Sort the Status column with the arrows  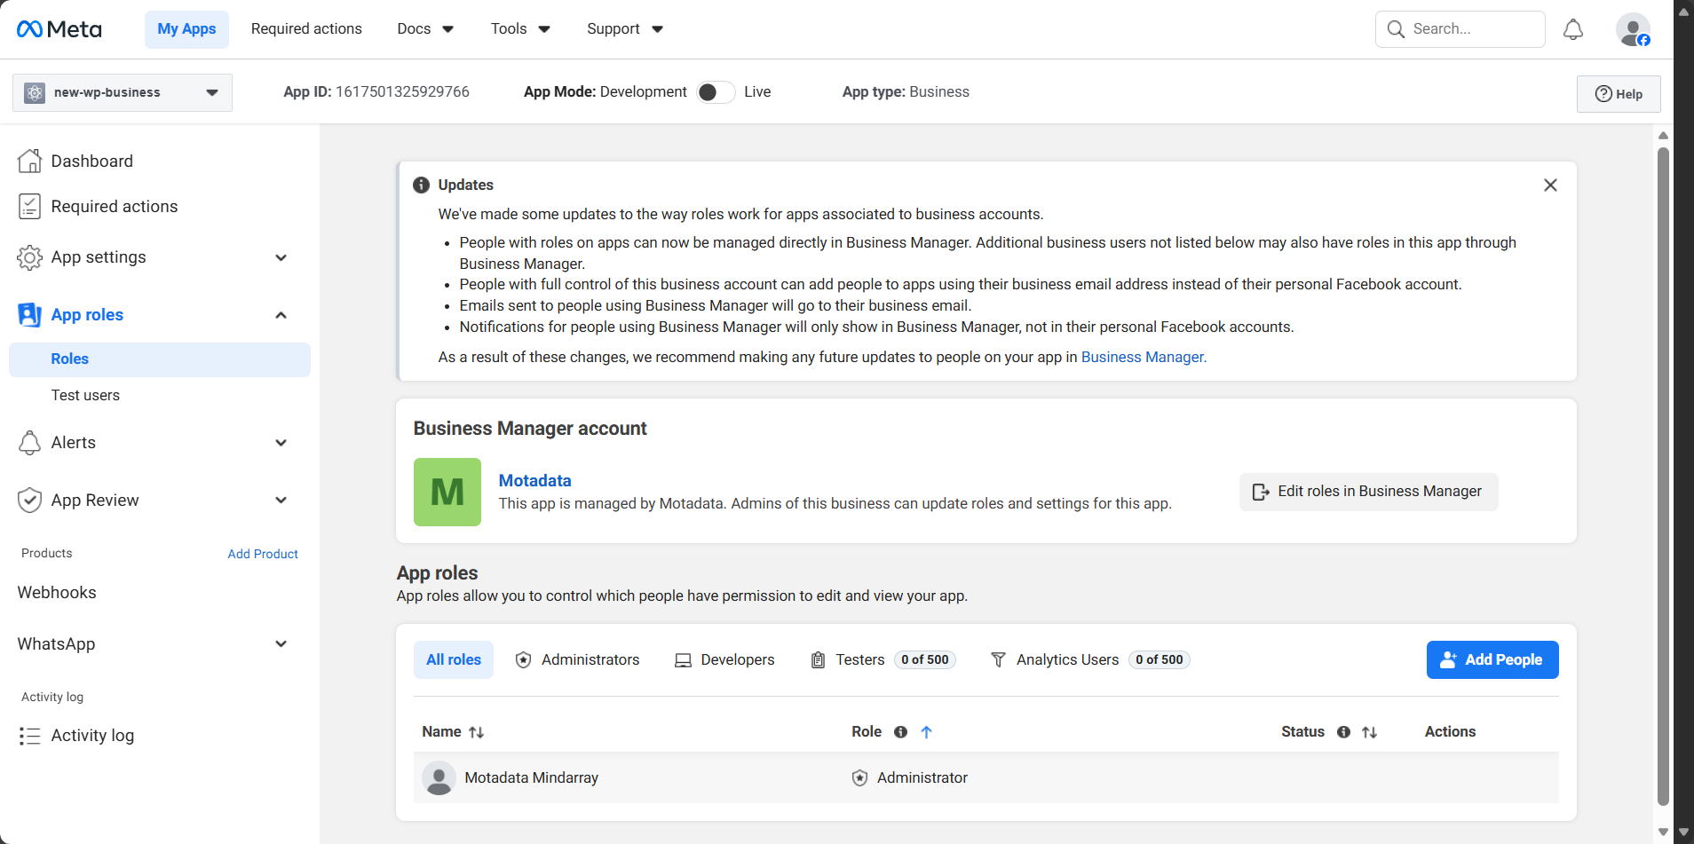click(1369, 732)
